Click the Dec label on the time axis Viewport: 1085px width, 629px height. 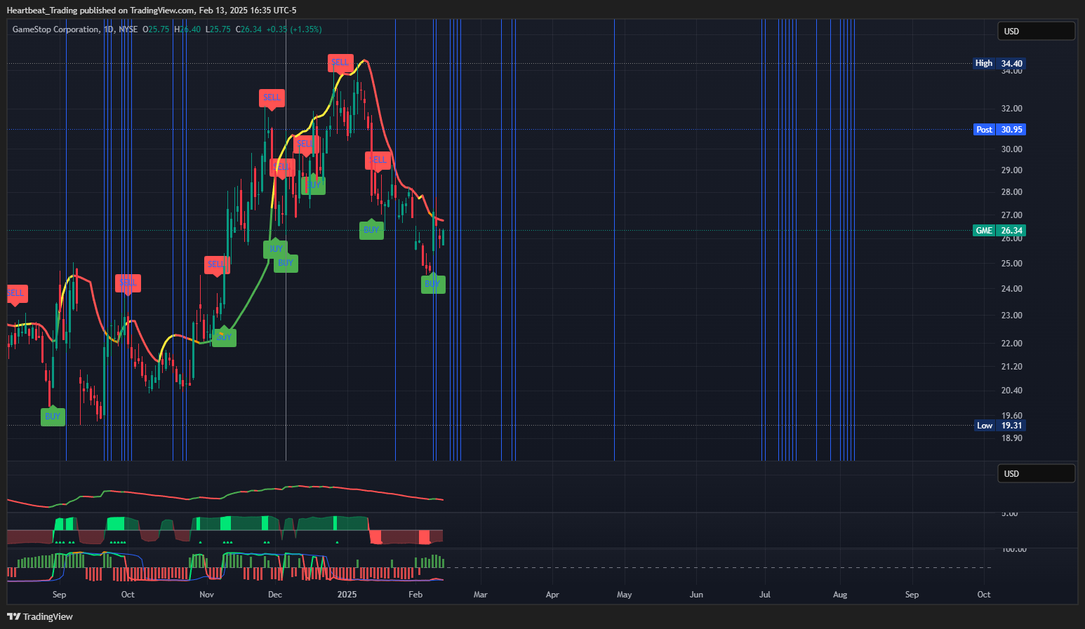pyautogui.click(x=275, y=595)
